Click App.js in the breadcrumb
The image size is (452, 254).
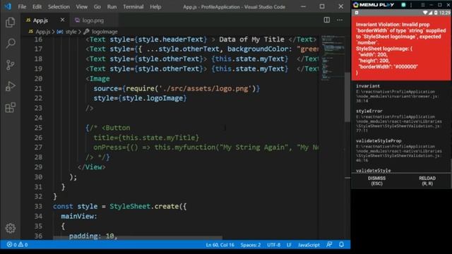click(42, 32)
